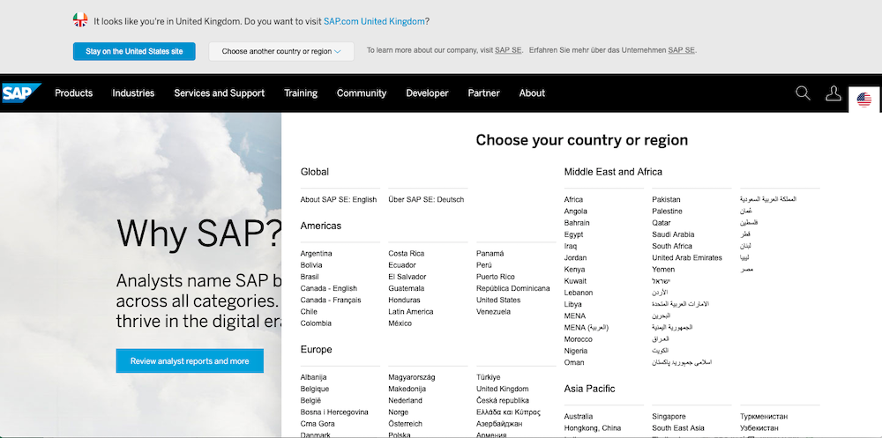Open the Products menu
882x438 pixels.
[74, 93]
